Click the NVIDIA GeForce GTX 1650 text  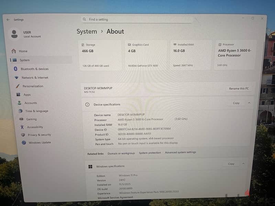143,66
